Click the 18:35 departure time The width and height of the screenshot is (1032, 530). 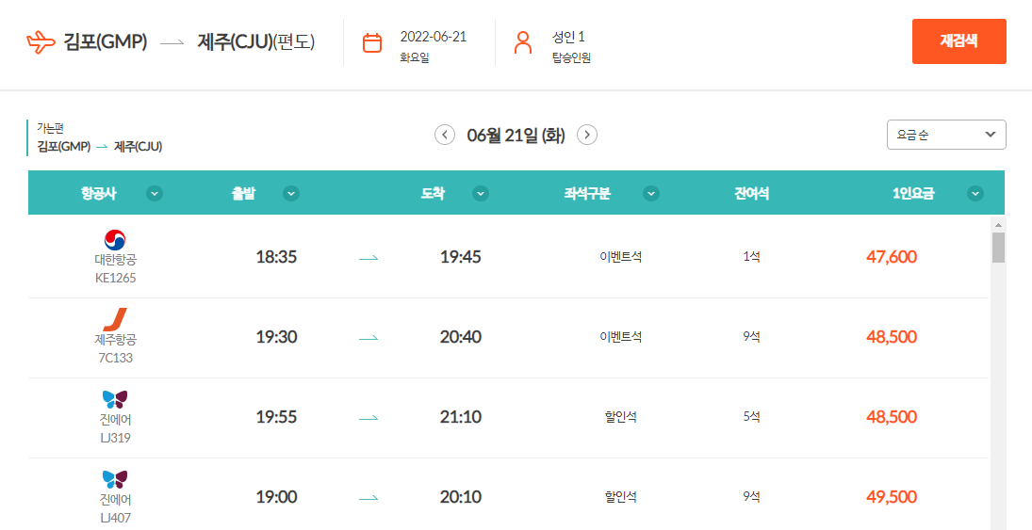(x=276, y=256)
